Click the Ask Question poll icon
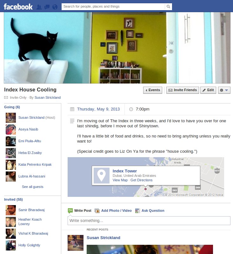 pyautogui.click(x=137, y=211)
